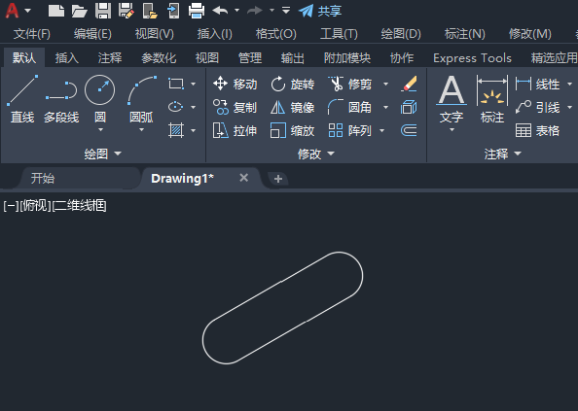Viewport: 578px width, 411px height.
Task: Open the 修剪 trim dropdown arrow
Action: tap(385, 84)
